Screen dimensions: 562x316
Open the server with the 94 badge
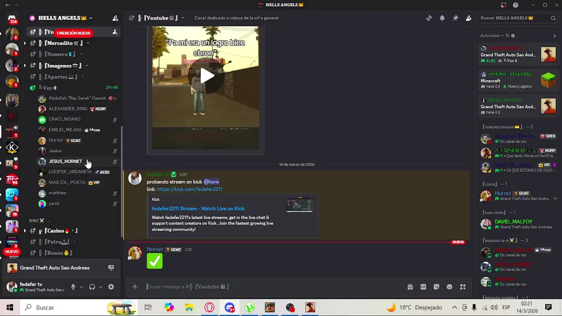pos(12,179)
